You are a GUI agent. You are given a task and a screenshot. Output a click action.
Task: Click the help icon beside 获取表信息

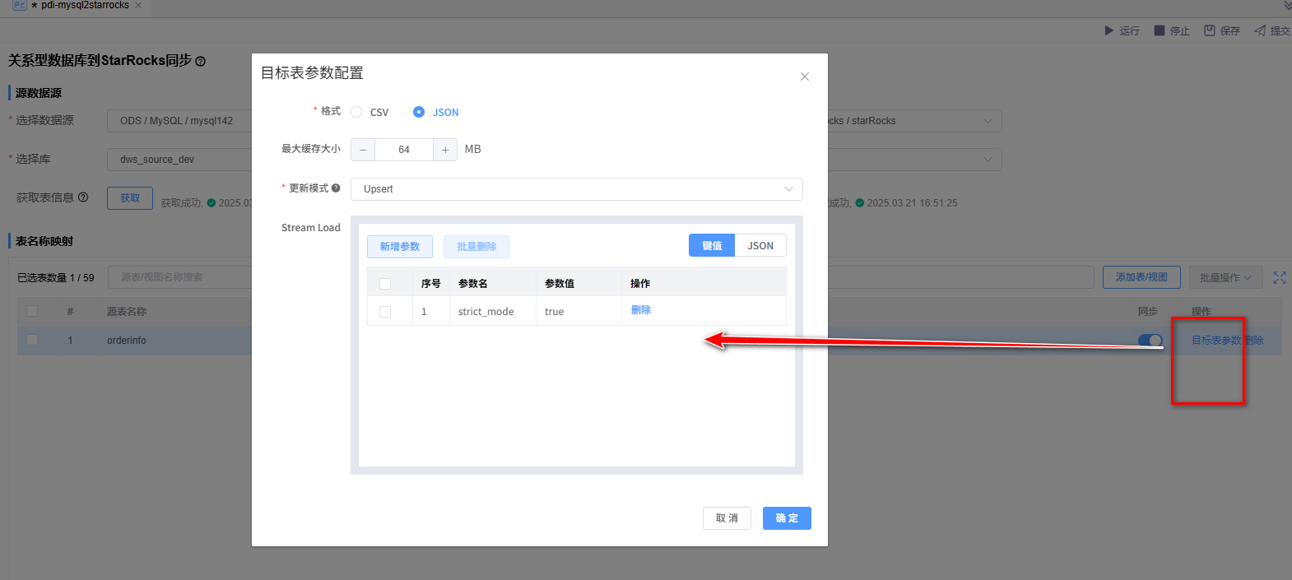coord(83,197)
